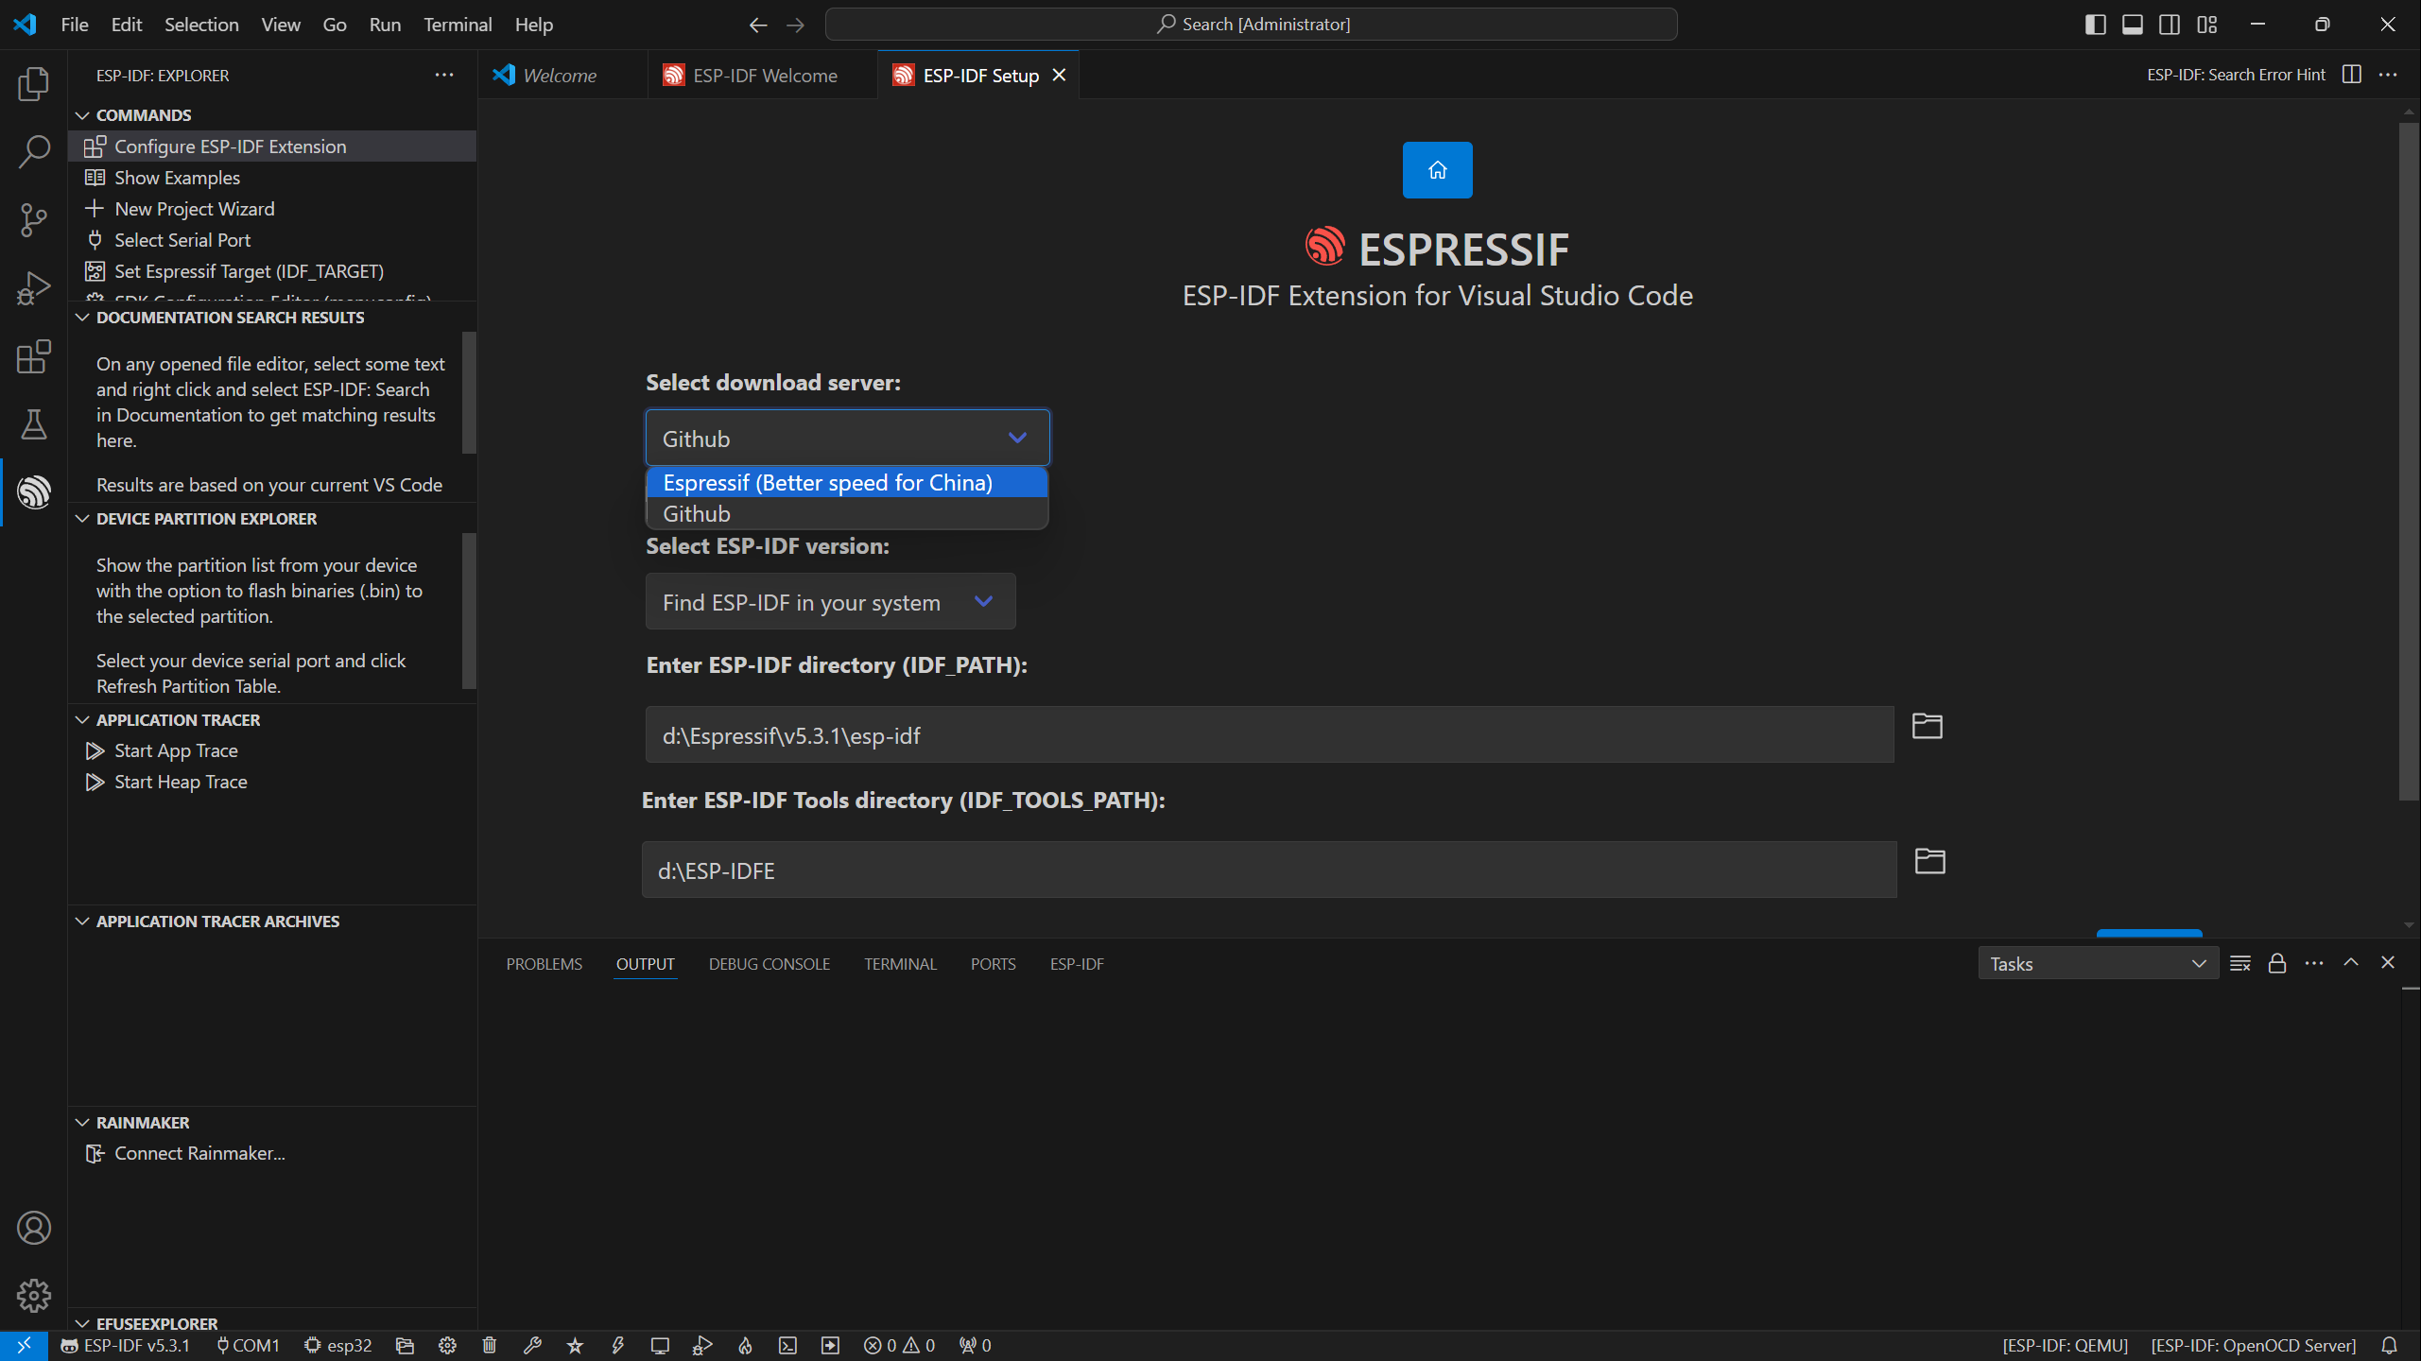Click Connect Rainmaker...
This screenshot has width=2421, height=1361.
(272, 1153)
